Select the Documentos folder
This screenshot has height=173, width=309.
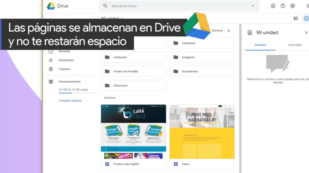pos(202,71)
